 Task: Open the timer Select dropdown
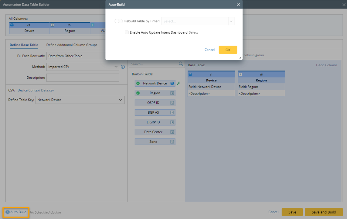coord(198,21)
